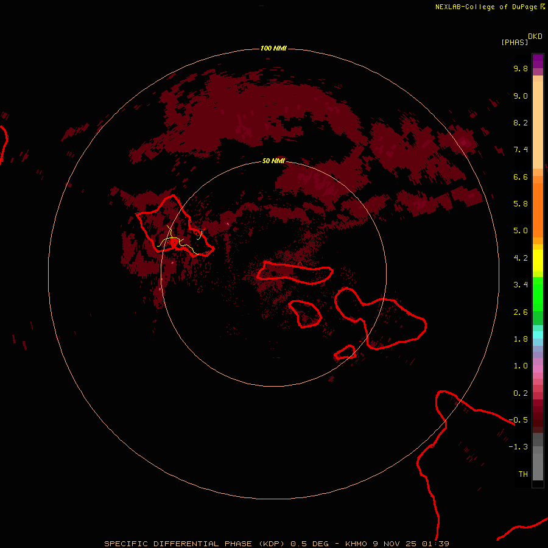
Task: Select the 3.4 scale label
Action: 521,285
